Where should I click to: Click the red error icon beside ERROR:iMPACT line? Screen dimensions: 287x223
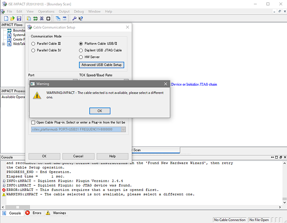[4, 190]
